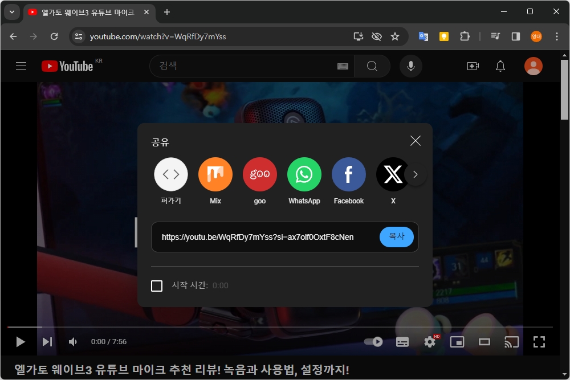This screenshot has width=570, height=380.
Task: Open the on-screen keyboard in search
Action: pos(343,66)
